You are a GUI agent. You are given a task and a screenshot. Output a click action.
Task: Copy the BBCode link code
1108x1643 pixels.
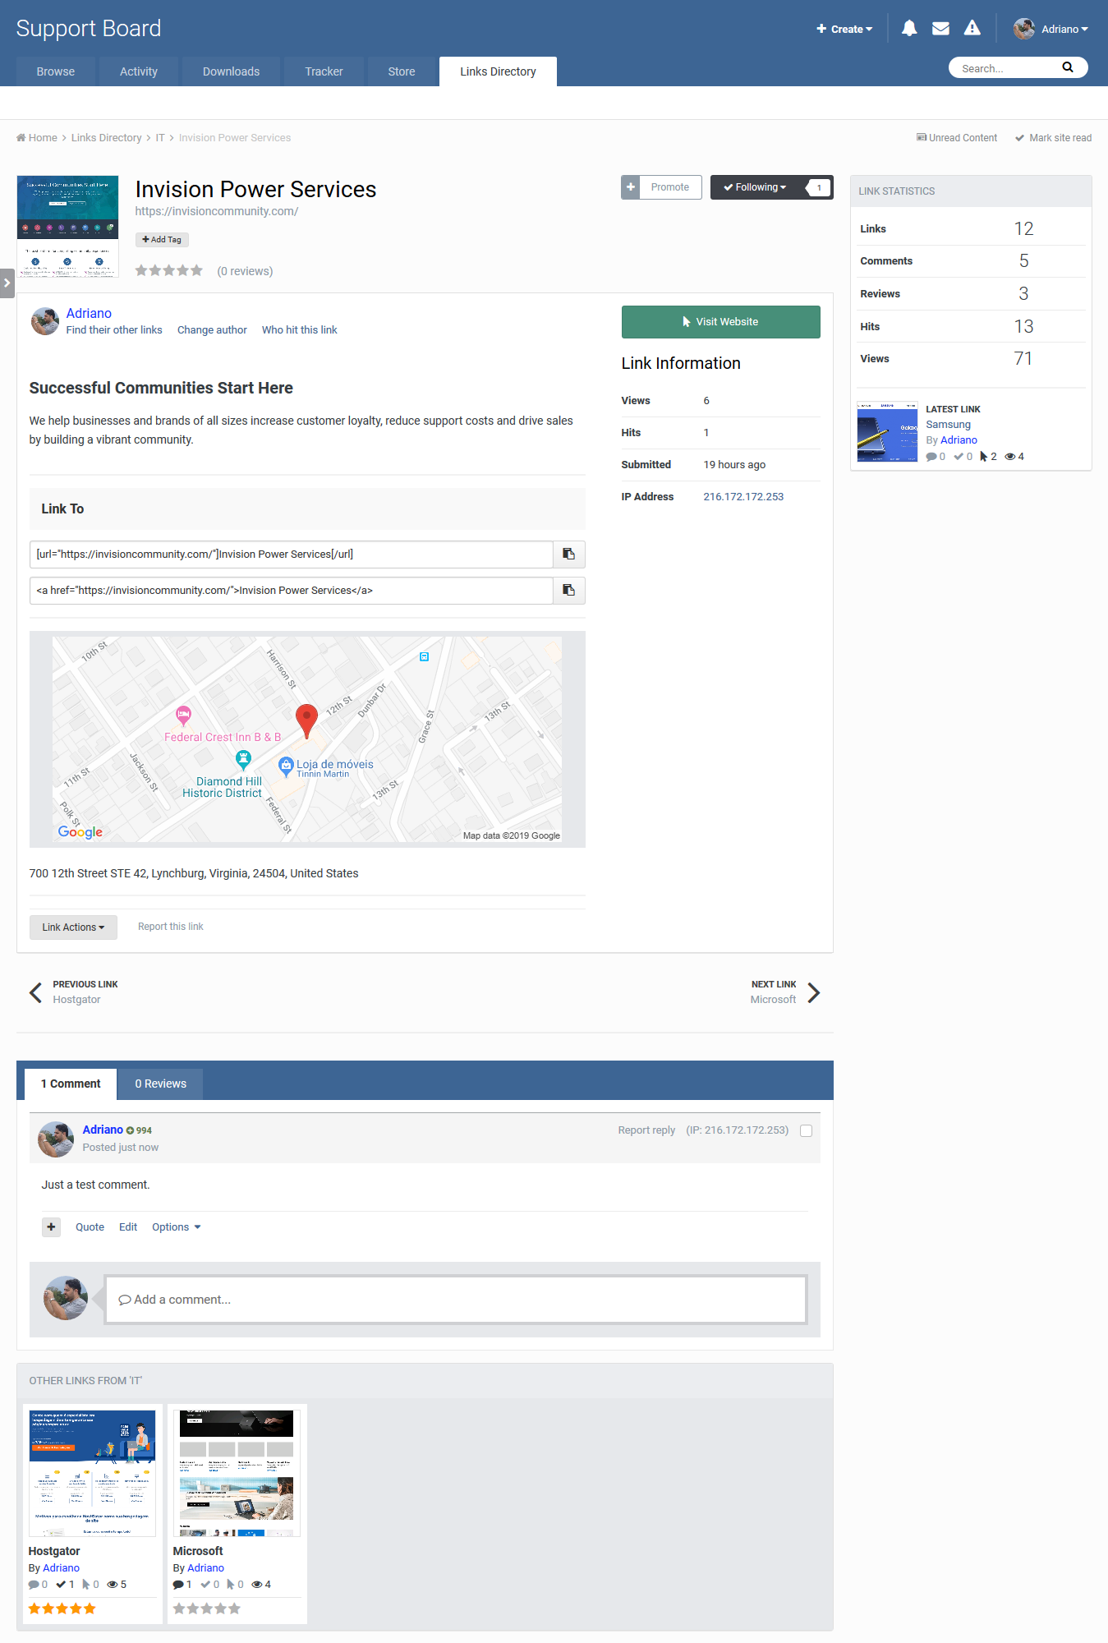point(568,555)
